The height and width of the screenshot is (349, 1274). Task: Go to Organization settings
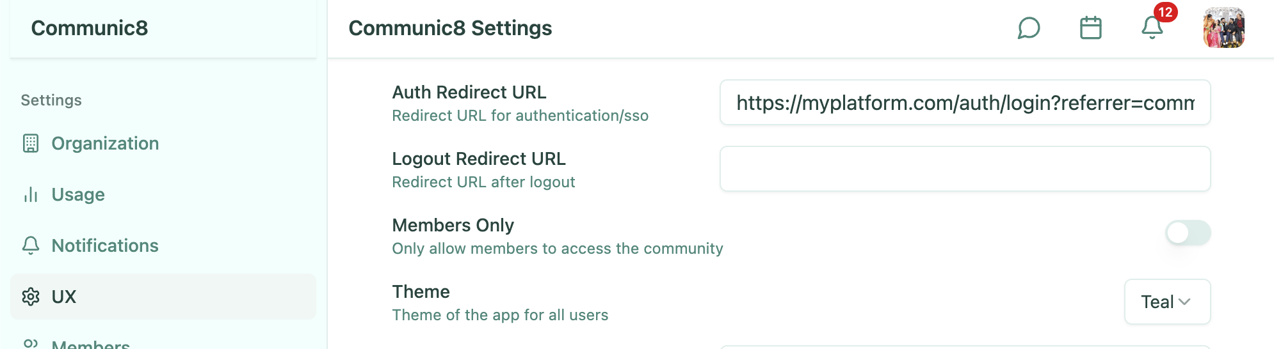(105, 143)
